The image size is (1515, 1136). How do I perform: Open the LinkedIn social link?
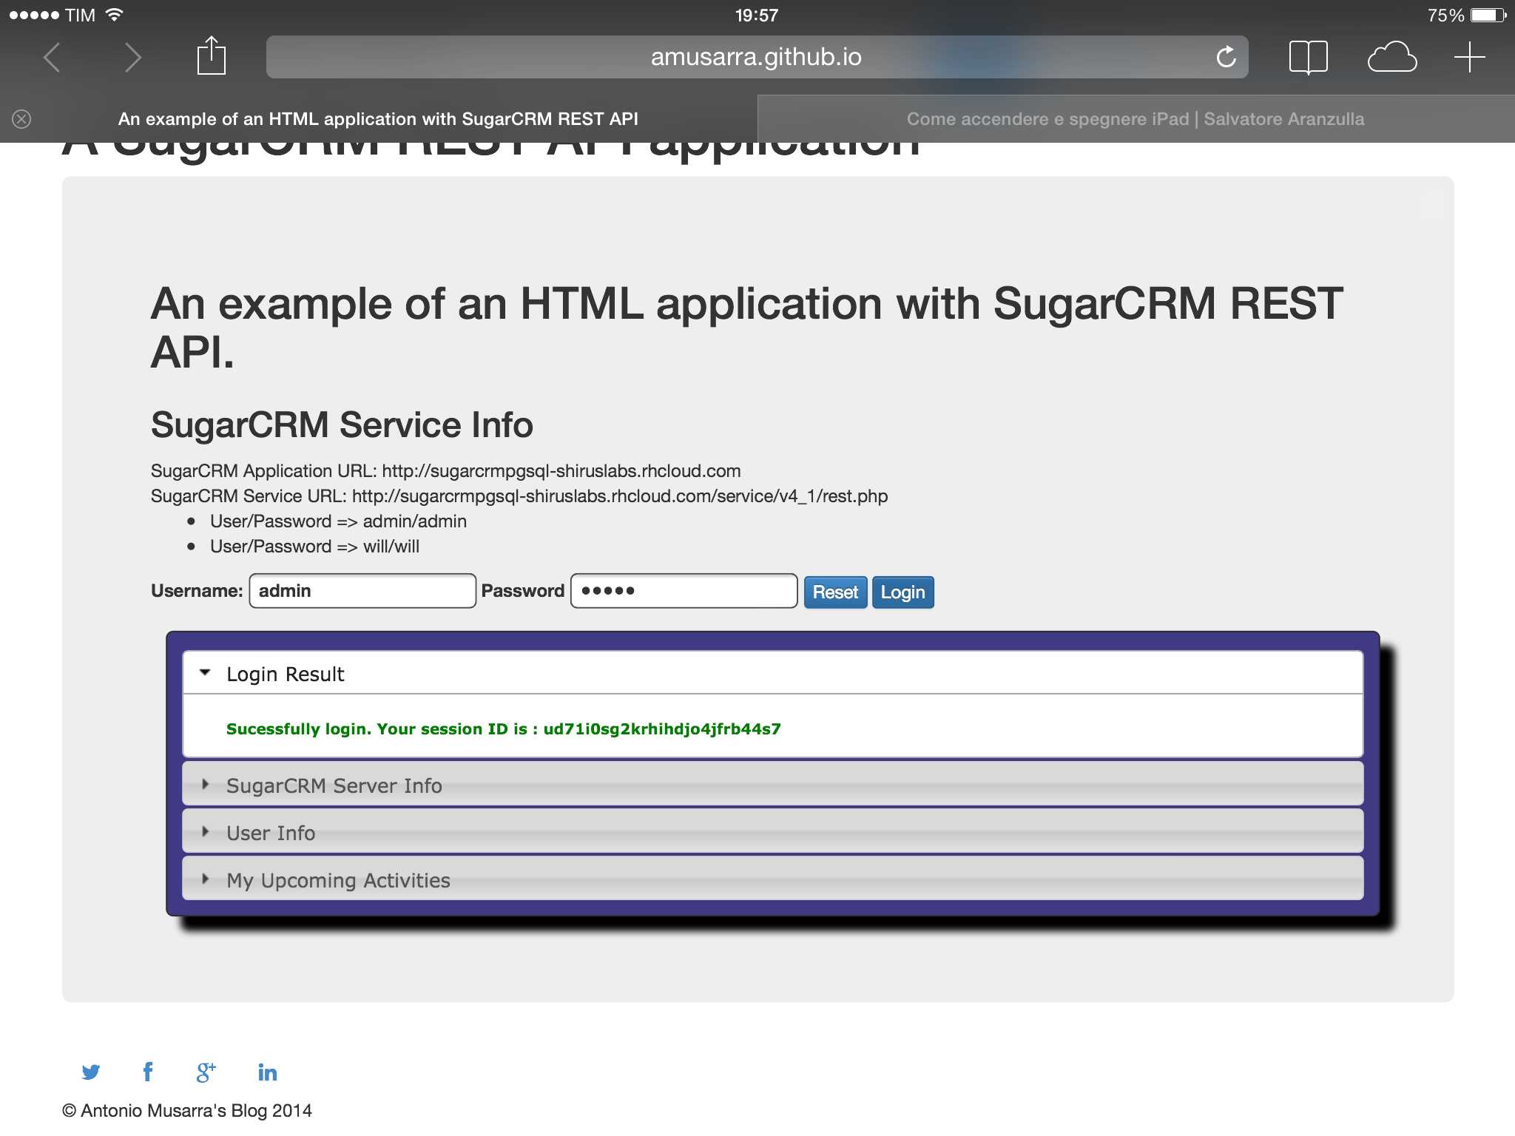point(267,1072)
